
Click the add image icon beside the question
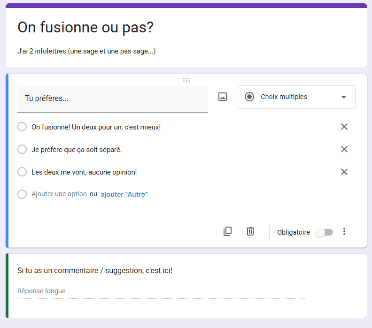(x=223, y=97)
